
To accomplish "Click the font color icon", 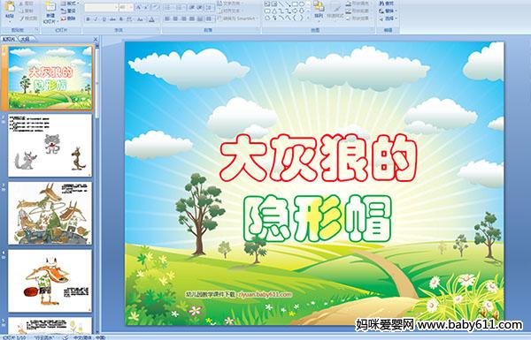I will click(x=151, y=19).
